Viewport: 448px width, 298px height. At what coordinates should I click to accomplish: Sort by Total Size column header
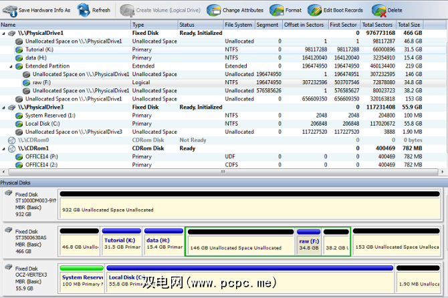click(409, 25)
